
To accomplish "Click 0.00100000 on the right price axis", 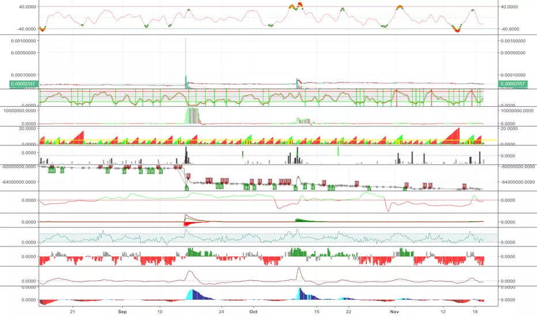I will 513,41.
